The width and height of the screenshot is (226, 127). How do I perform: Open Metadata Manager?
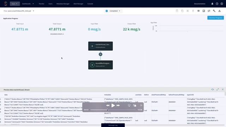point(63,4)
